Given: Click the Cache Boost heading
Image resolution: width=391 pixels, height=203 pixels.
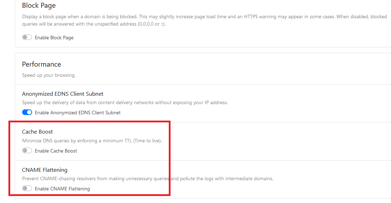Looking at the screenshot, I should (x=37, y=132).
